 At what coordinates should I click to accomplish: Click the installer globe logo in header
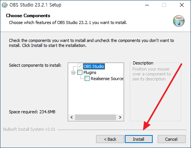point(179,21)
